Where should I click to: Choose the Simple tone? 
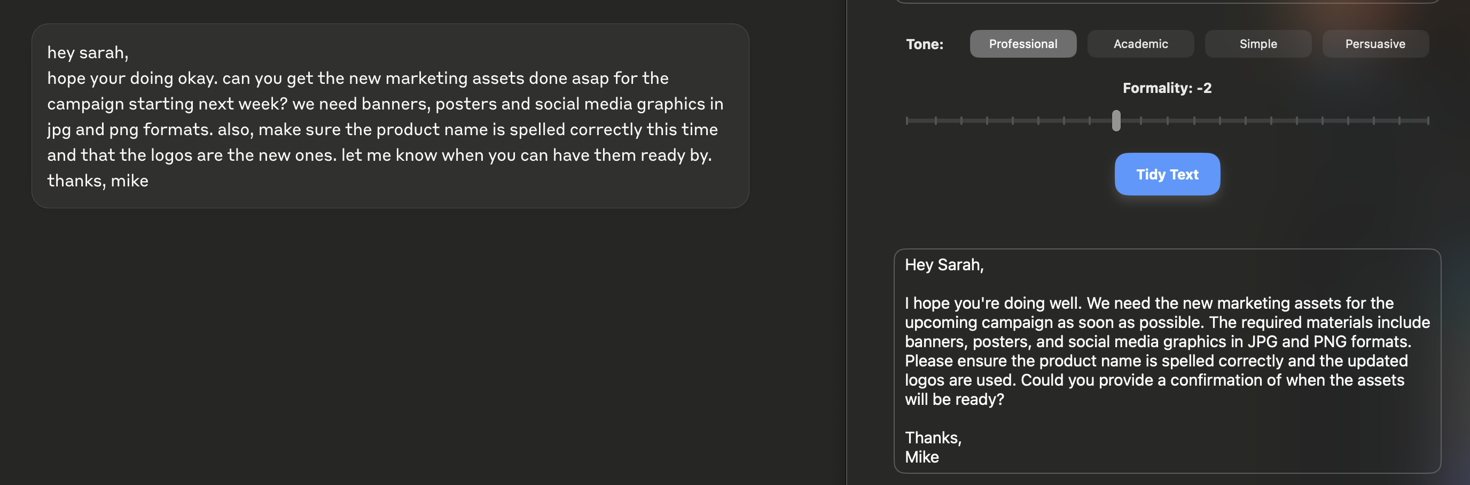click(1258, 44)
